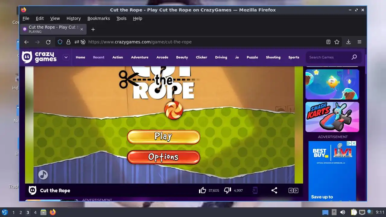The image size is (386, 217).
Task: Open a new tab with plus button
Action: [x=93, y=29]
